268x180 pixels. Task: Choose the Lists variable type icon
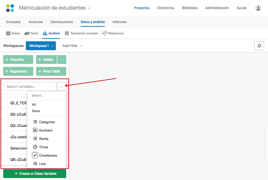pyautogui.click(x=35, y=163)
